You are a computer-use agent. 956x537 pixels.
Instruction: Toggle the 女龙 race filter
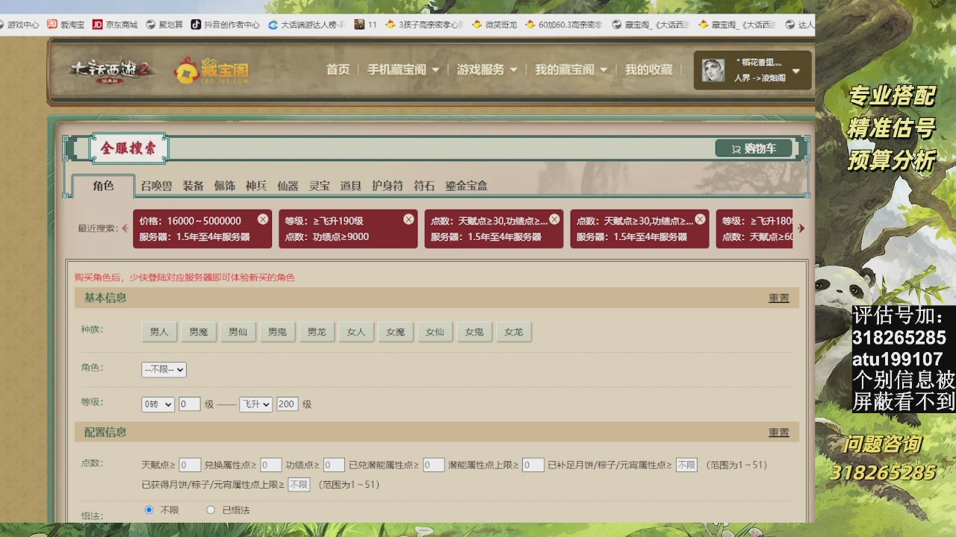pos(515,332)
